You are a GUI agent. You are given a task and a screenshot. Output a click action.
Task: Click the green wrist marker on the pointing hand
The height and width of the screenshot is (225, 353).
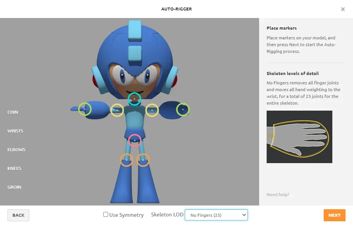pos(85,109)
